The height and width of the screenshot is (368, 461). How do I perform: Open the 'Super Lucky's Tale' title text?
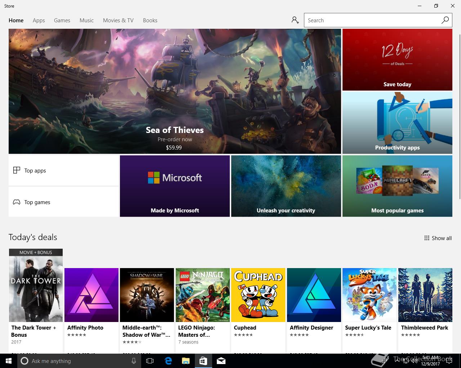tap(368, 327)
